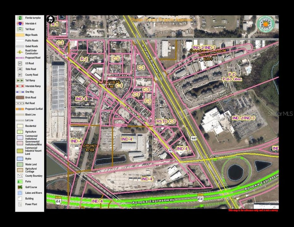
Task: Click the toll 414 shield on expressway
Action: (200, 198)
